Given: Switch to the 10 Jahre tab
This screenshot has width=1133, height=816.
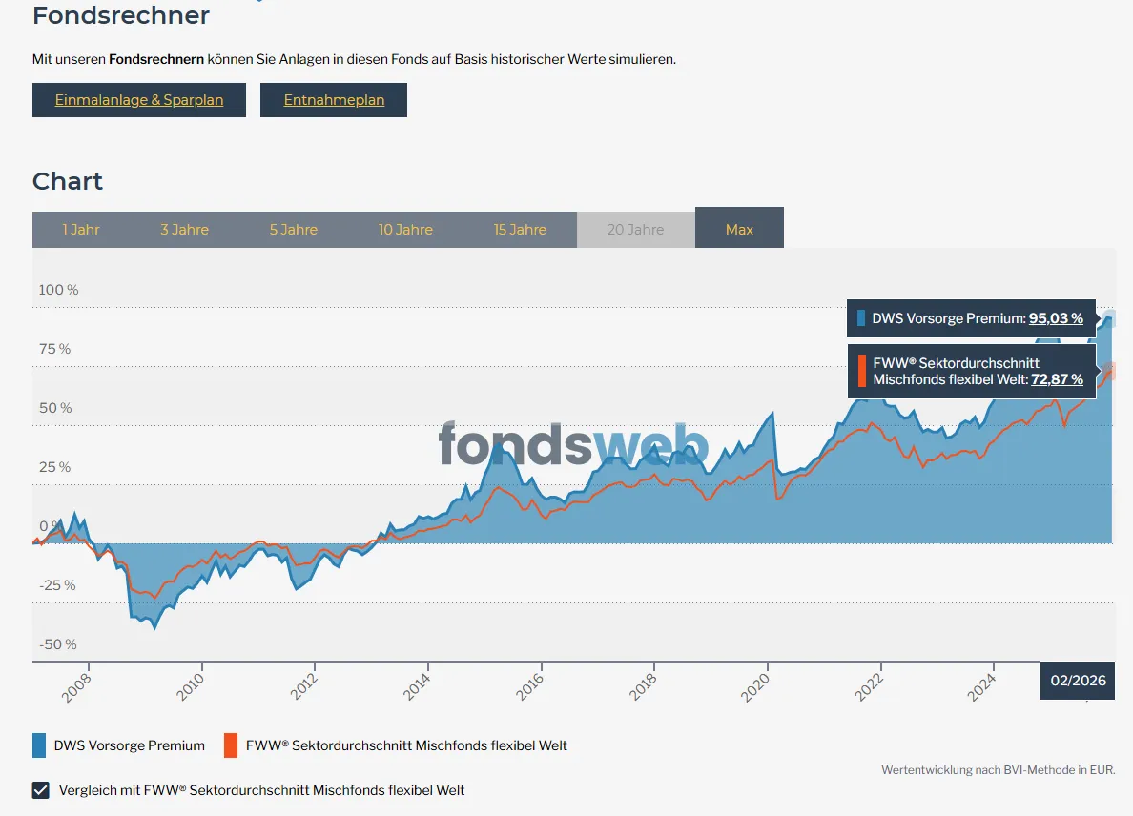Looking at the screenshot, I should tap(405, 229).
